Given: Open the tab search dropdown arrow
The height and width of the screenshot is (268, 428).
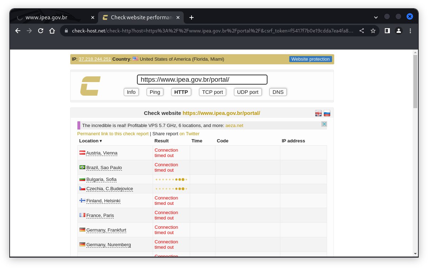Looking at the screenshot, I should (x=376, y=17).
